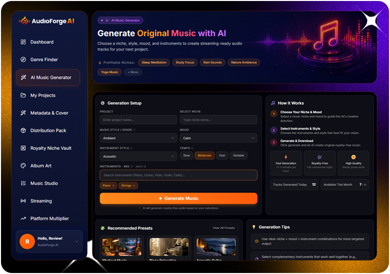Open the Piano Relaxation preset thumbnail

pyautogui.click(x=169, y=247)
